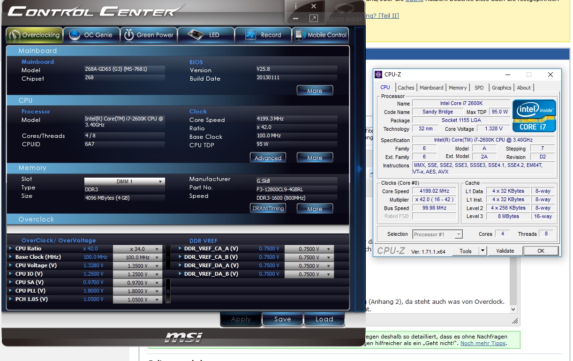Open the DIMM 1 memory slot dropdown
This screenshot has height=361, width=573.
coord(124,181)
